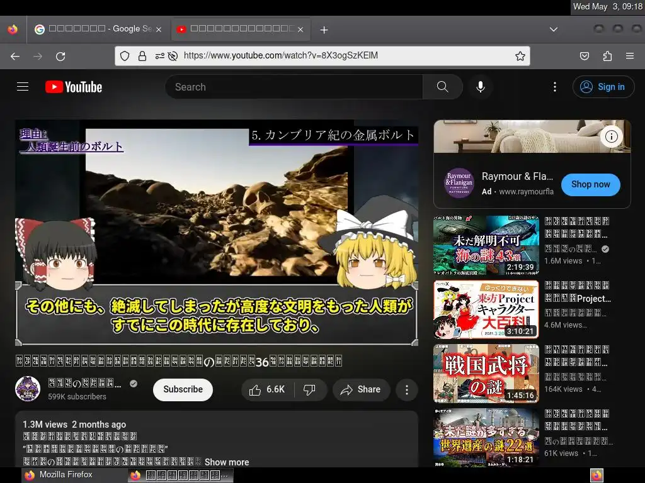Expand description with Show more
The image size is (645, 483).
pyautogui.click(x=227, y=462)
